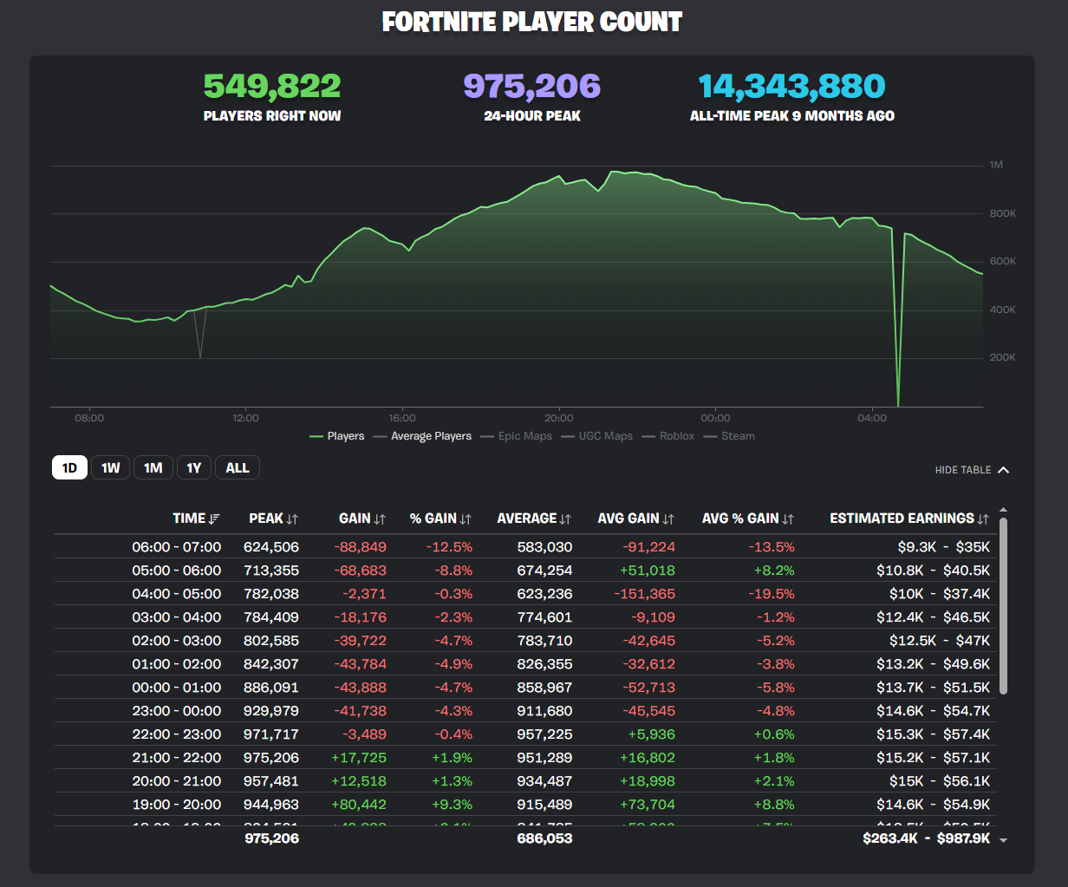Screen dimensions: 1068x887
Task: Select the 1D time range tab
Action: [x=69, y=468]
